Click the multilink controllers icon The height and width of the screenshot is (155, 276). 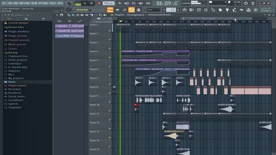[x=138, y=10]
